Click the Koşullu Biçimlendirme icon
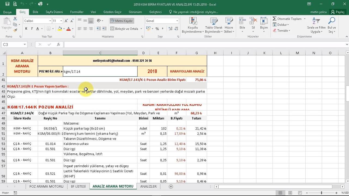The image size is (349, 196). (x=193, y=21)
